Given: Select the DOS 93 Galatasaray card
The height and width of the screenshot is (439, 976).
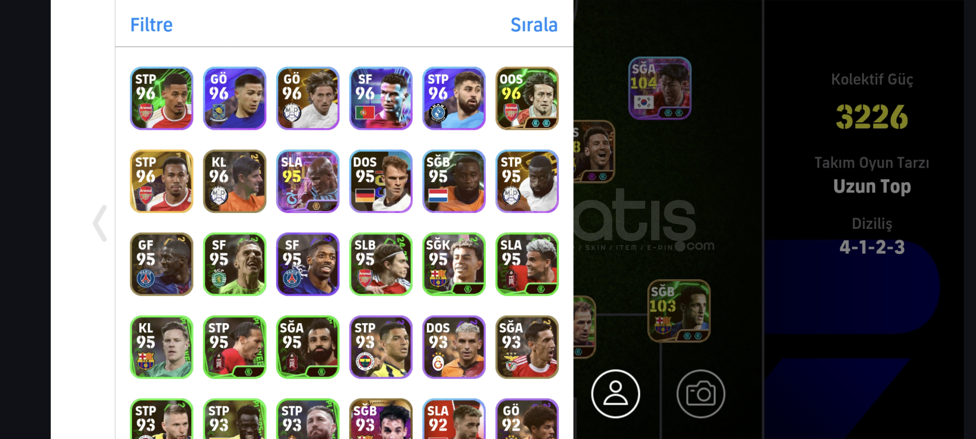Looking at the screenshot, I should [x=454, y=347].
